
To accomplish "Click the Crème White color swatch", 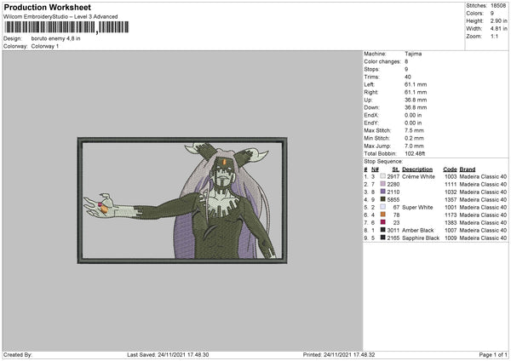I will [382, 176].
